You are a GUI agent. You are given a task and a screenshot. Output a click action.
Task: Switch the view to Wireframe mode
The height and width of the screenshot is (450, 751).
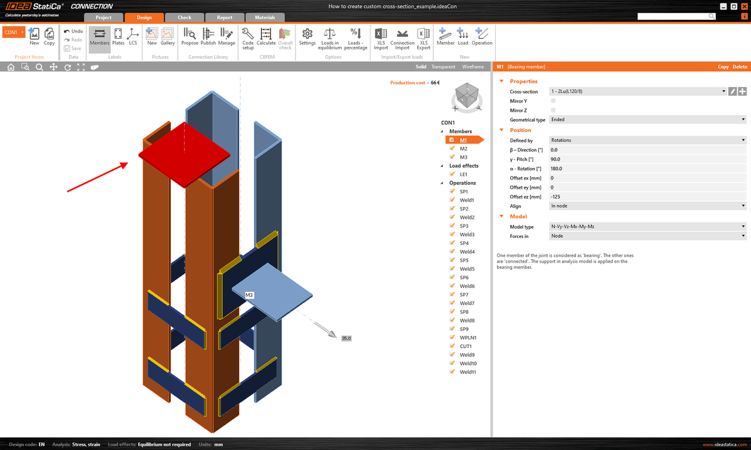point(473,66)
